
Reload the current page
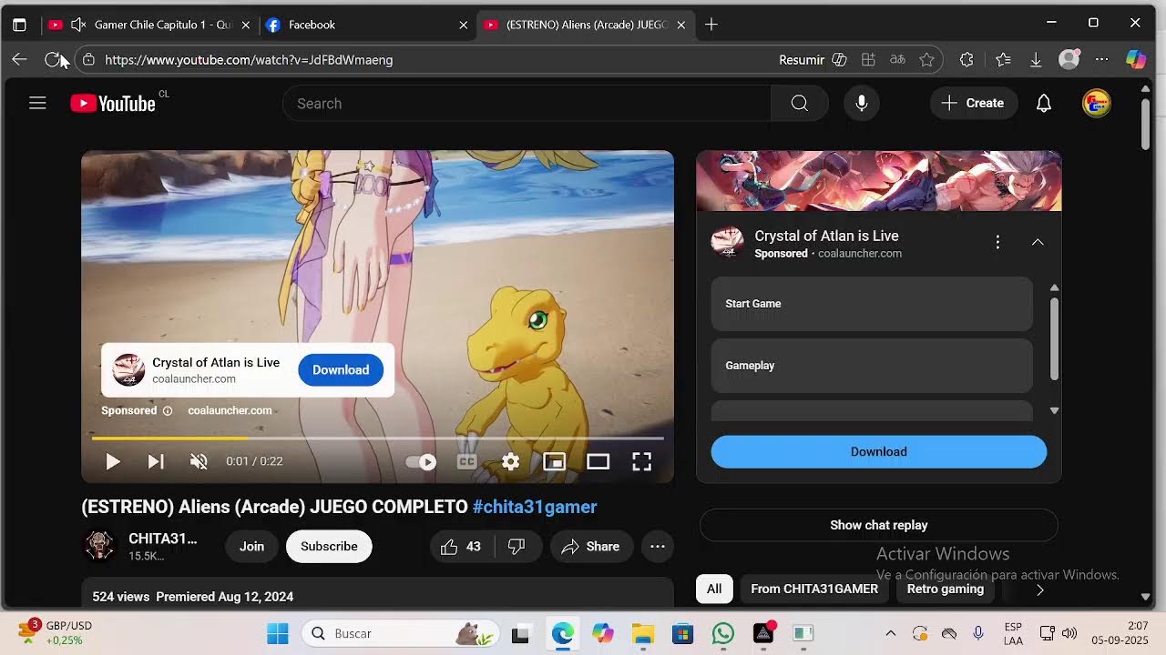point(53,60)
